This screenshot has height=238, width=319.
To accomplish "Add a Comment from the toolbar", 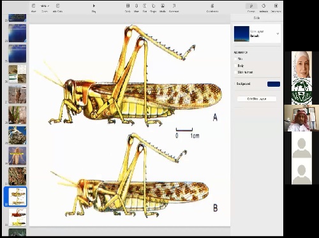I will 174,8.
